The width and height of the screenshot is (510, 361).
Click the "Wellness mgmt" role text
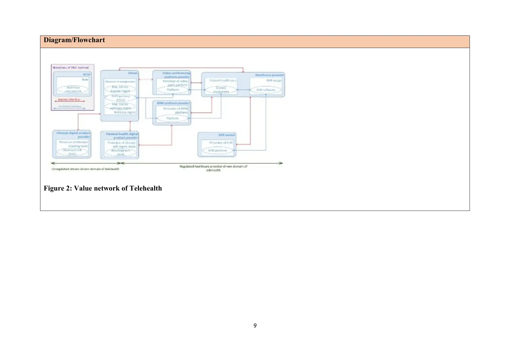[x=124, y=112]
